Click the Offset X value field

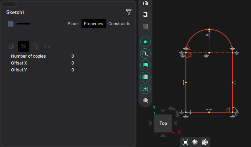[73, 63]
